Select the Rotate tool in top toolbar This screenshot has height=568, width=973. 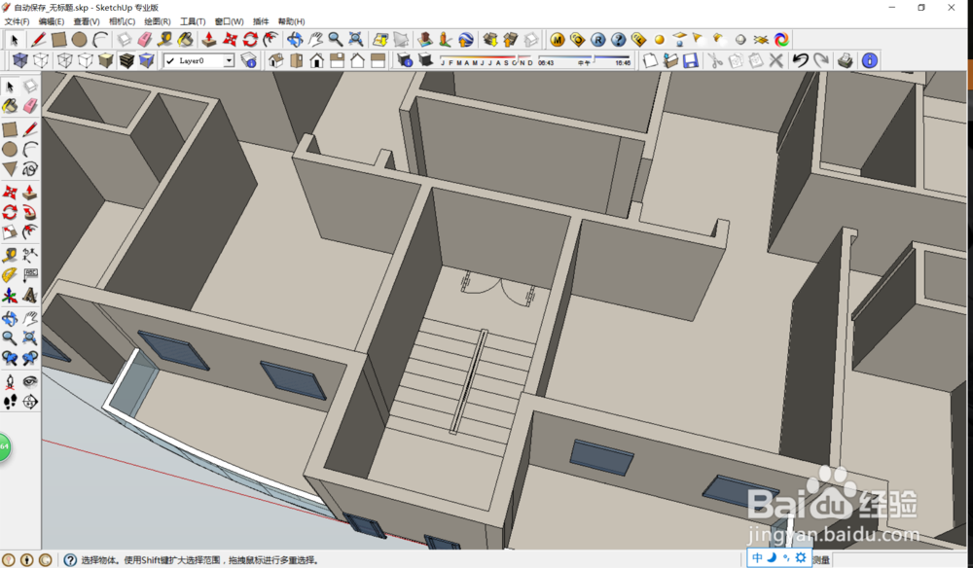(250, 40)
